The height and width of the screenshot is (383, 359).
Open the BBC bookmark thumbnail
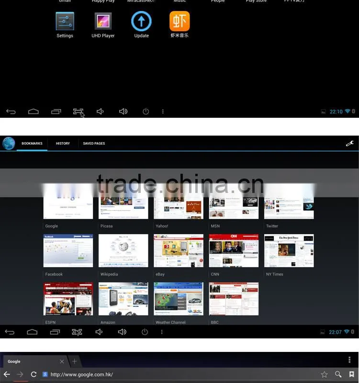point(234,299)
